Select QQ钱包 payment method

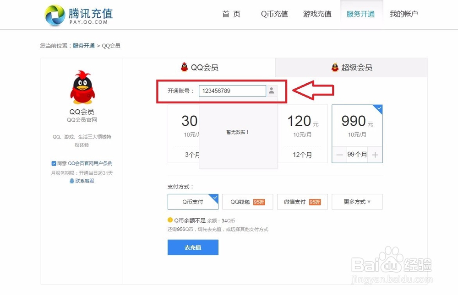coord(247,202)
